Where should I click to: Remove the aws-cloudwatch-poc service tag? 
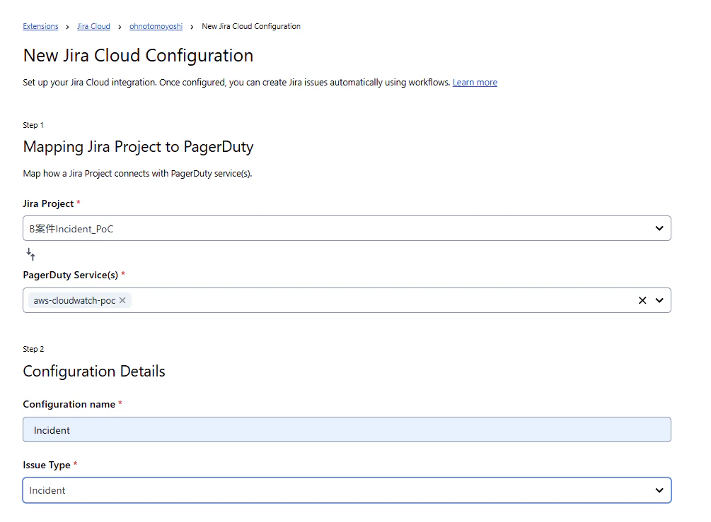tap(122, 300)
